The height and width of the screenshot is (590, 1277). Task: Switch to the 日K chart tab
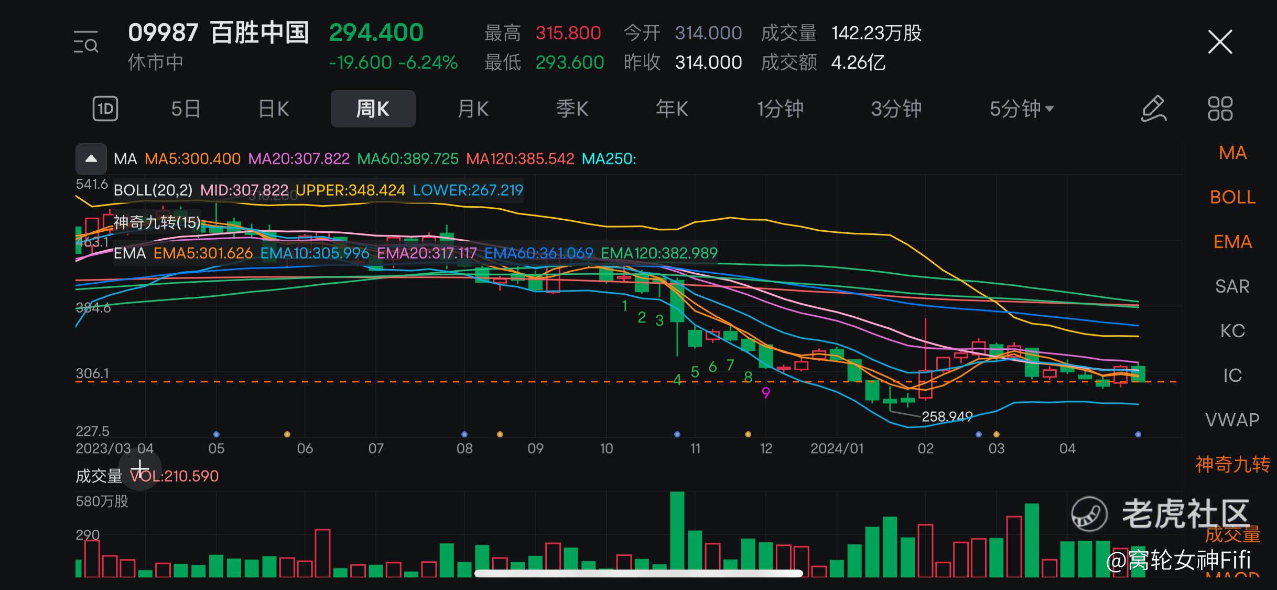click(274, 109)
